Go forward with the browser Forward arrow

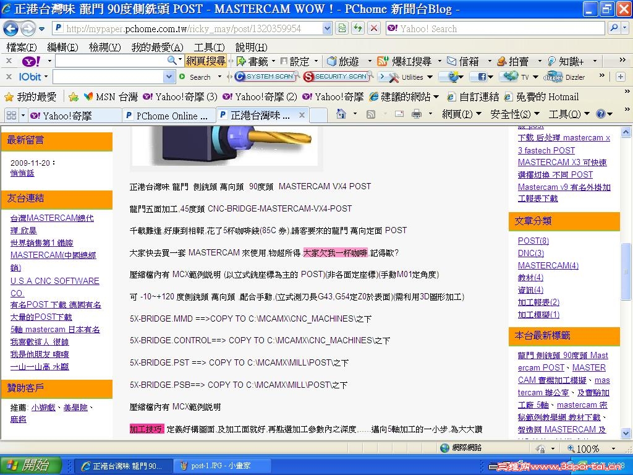(x=27, y=28)
